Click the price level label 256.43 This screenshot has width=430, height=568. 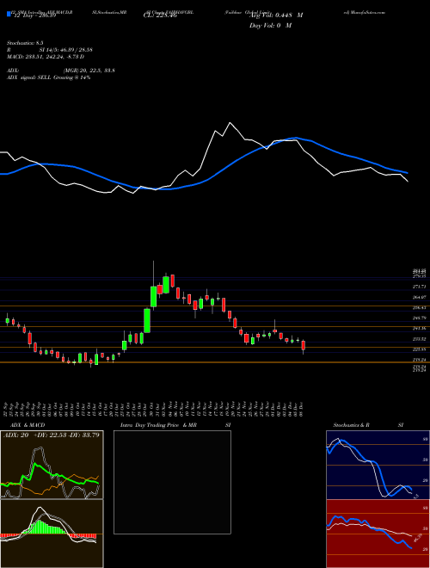point(419,307)
